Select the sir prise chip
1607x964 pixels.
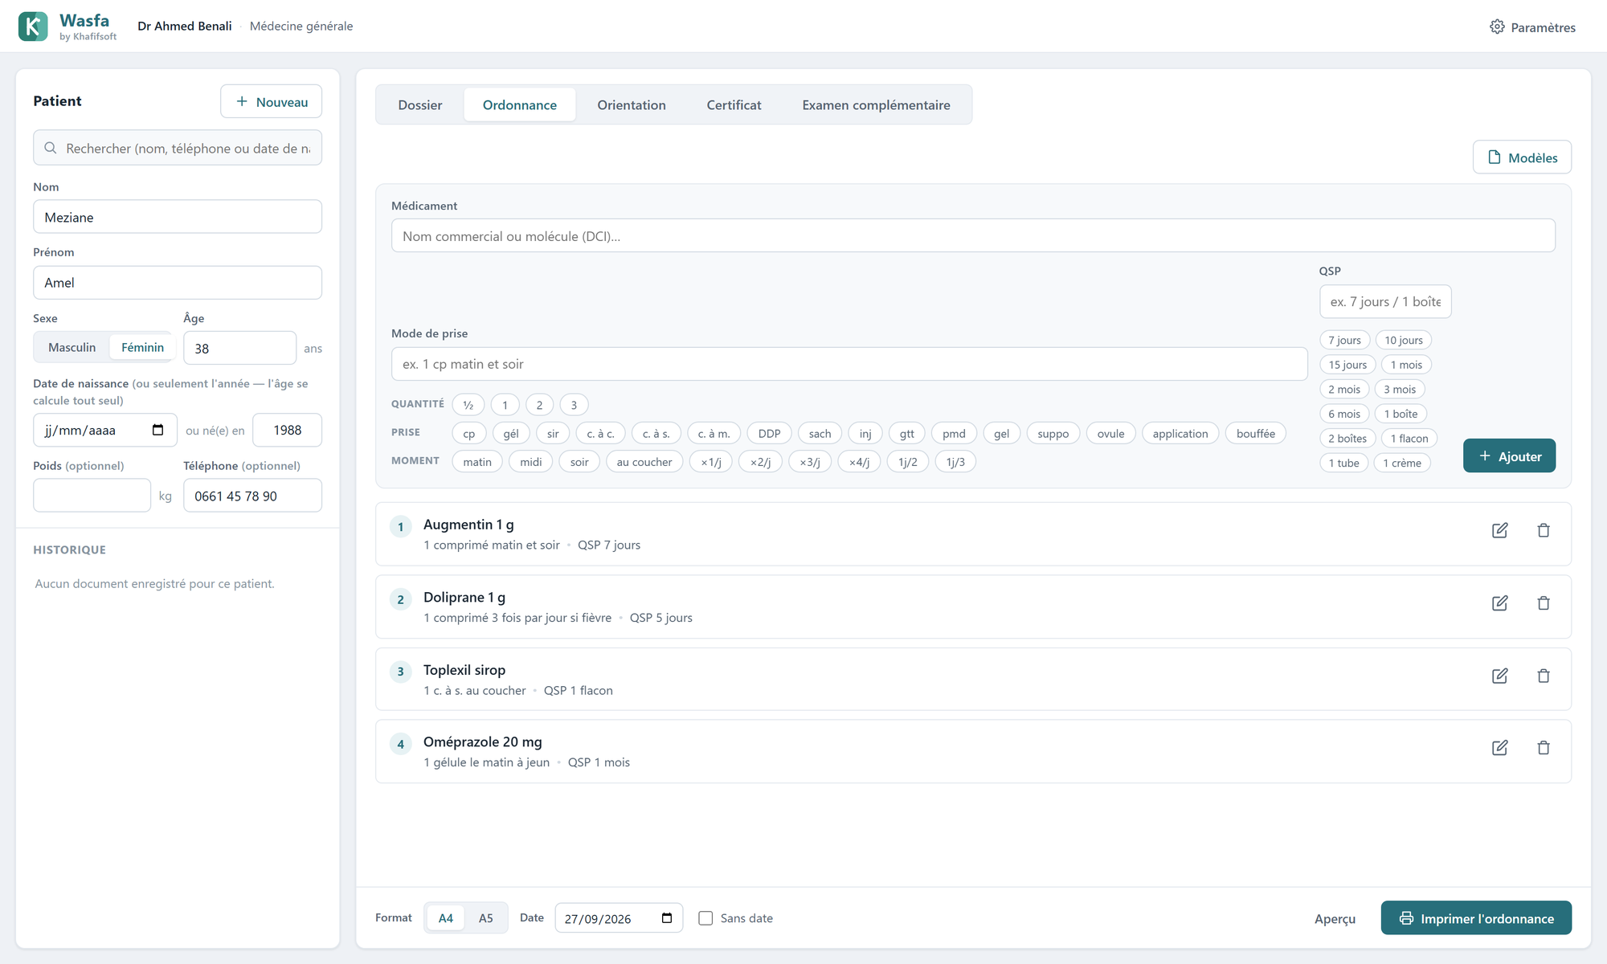point(553,434)
